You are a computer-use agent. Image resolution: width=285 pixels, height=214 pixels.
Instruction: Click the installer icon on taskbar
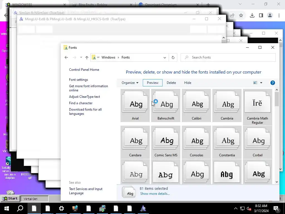[102, 208]
